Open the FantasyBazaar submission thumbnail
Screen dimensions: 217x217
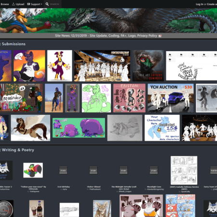point(102,66)
